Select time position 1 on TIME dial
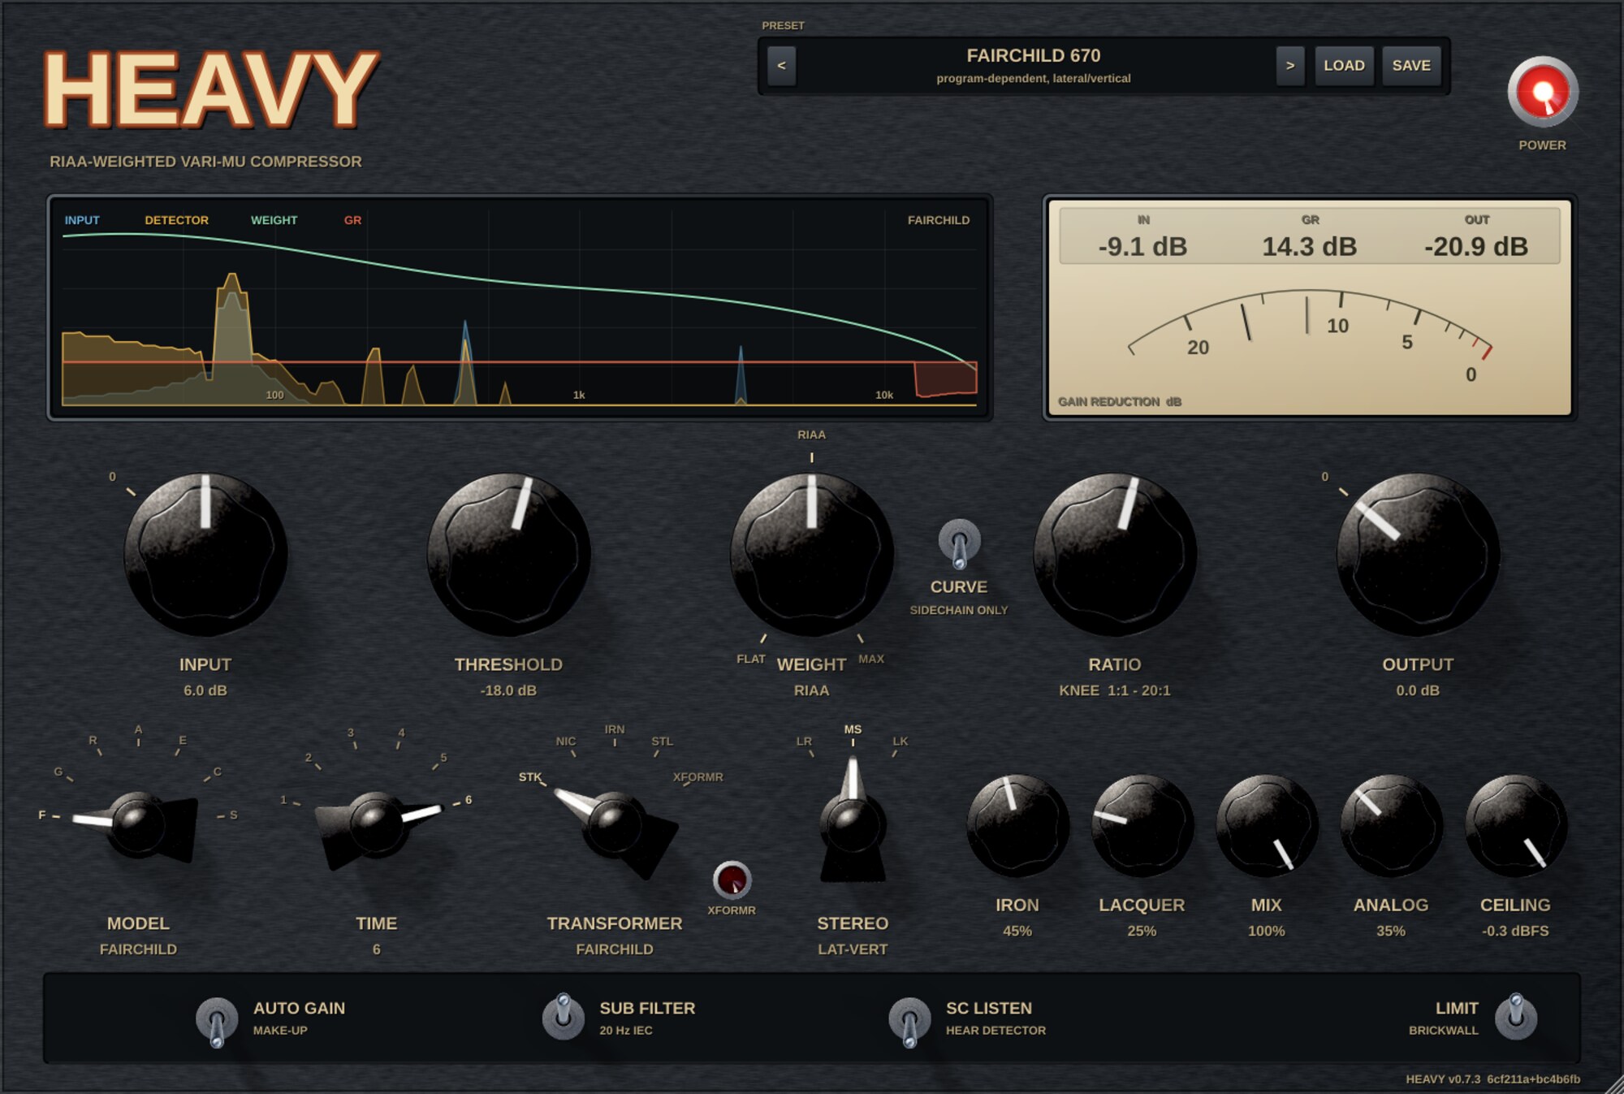Viewport: 1624px width, 1094px height. 283,800
